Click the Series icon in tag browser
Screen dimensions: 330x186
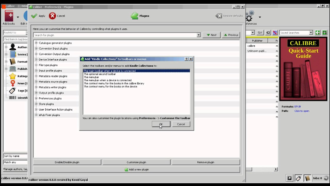[x=13, y=54]
